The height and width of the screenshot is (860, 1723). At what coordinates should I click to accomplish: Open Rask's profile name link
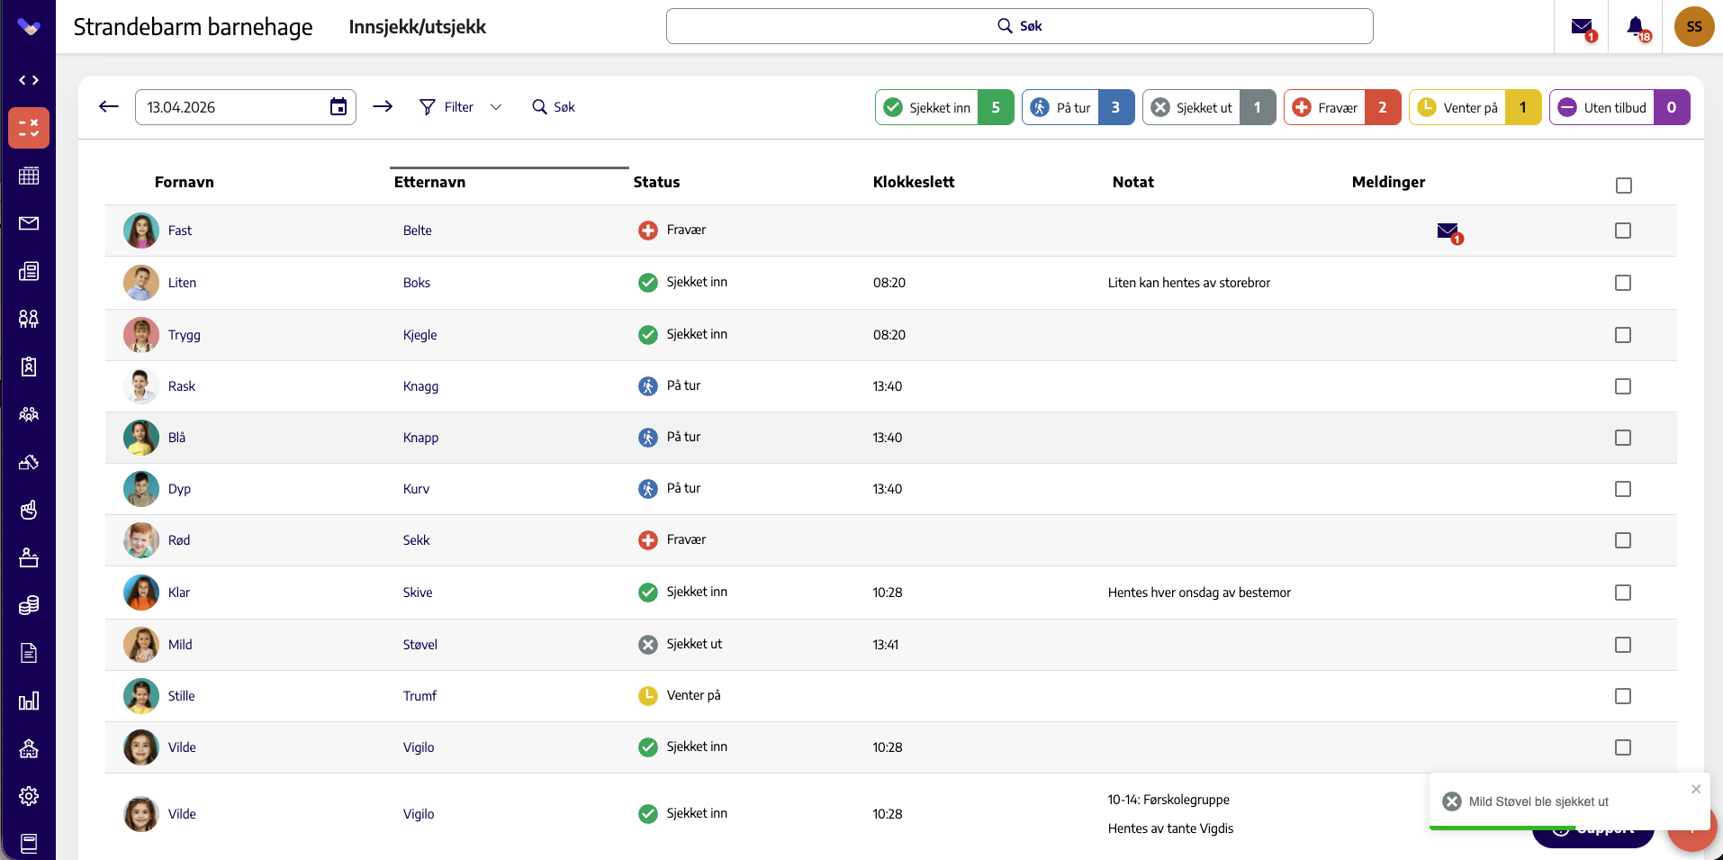click(x=182, y=386)
